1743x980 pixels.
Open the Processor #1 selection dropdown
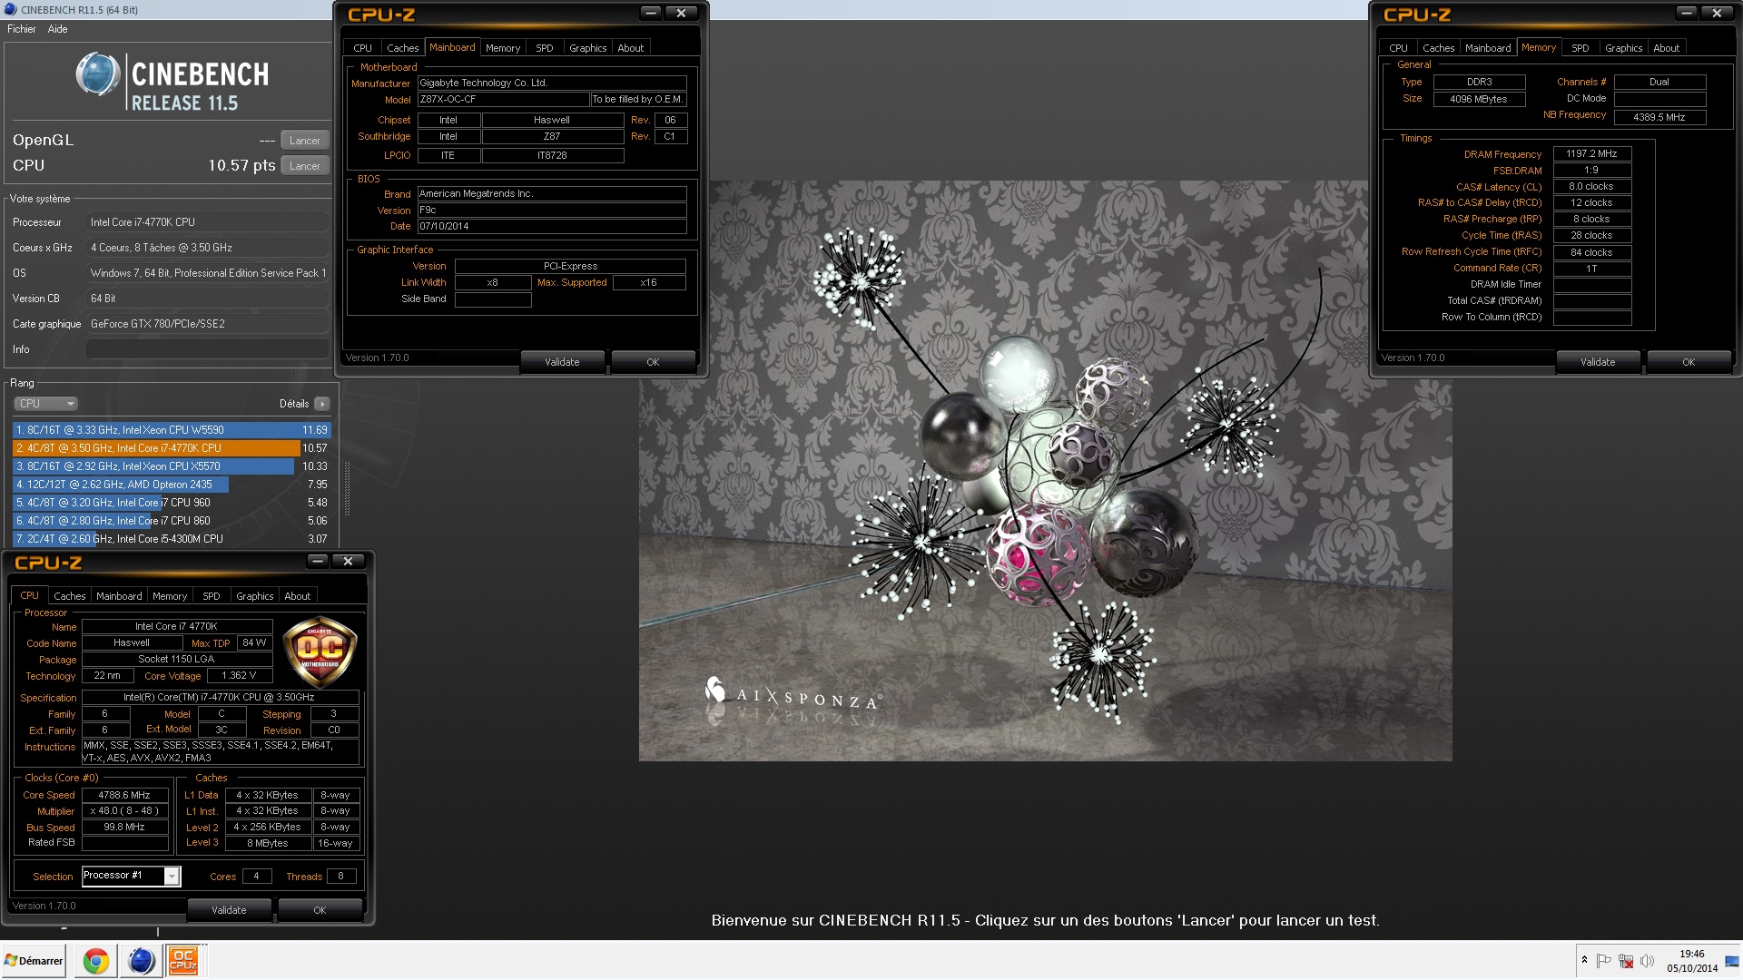(132, 876)
